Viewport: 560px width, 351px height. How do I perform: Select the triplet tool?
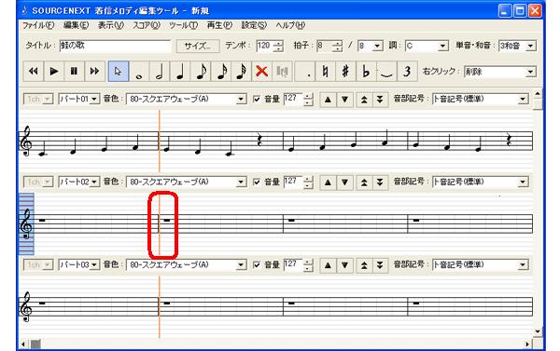coord(406,72)
